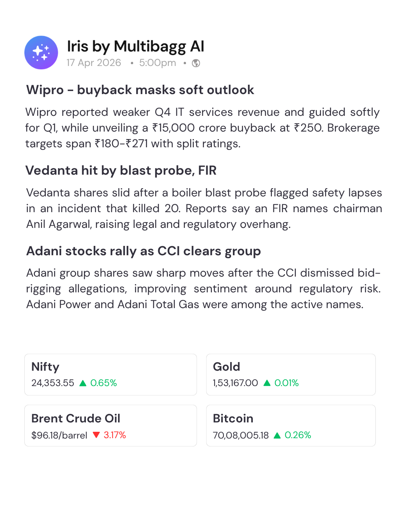Click the 5:00pm post timestamp
The image size is (405, 506).
(157, 63)
